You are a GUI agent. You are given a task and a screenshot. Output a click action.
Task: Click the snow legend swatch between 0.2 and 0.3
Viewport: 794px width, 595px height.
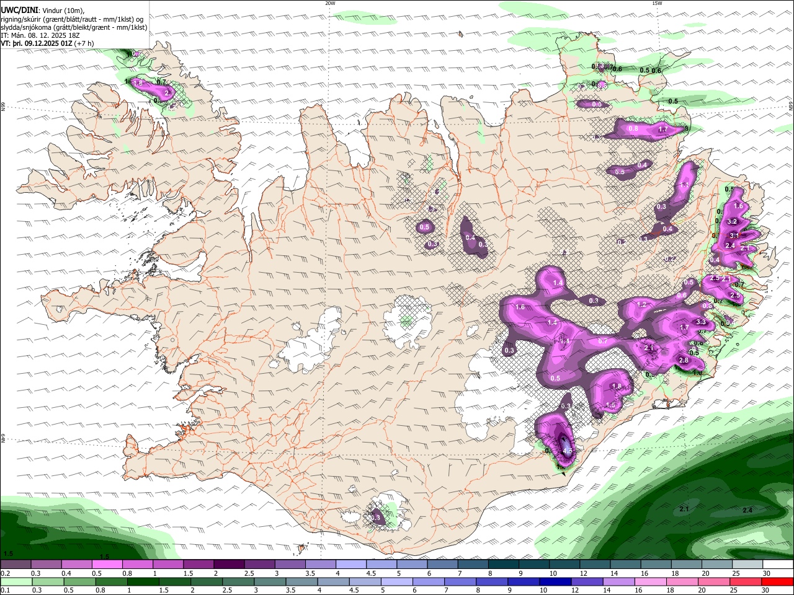coord(16,565)
